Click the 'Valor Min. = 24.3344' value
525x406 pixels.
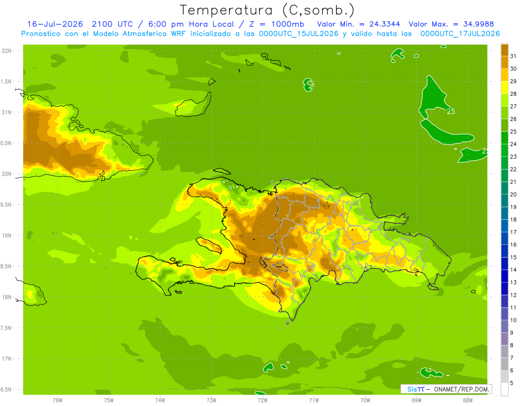(358, 24)
